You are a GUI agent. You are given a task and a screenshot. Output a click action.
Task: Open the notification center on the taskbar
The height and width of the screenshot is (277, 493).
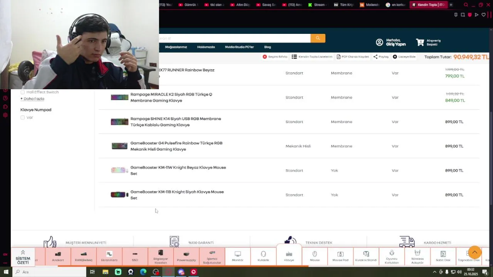(485, 272)
